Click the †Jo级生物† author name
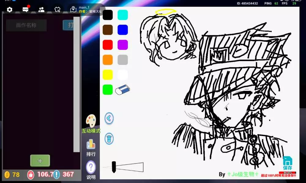306x183 pixels. [243, 174]
